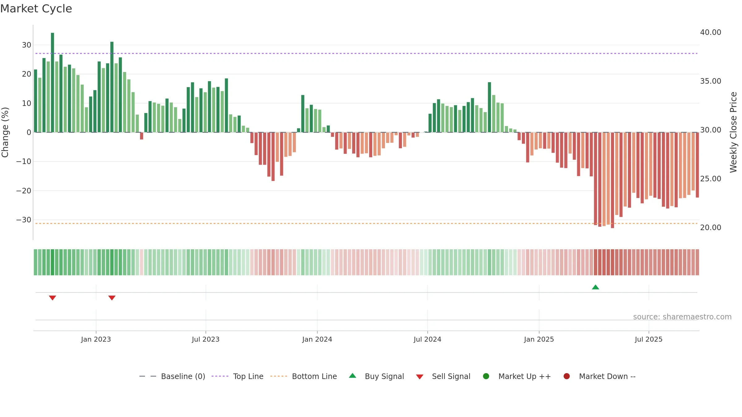Click the Sell Signal triangle in the legend
The width and height of the screenshot is (742, 417).
click(x=420, y=377)
